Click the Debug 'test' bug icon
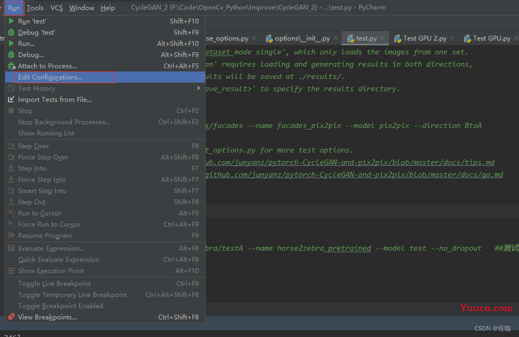 [11, 33]
